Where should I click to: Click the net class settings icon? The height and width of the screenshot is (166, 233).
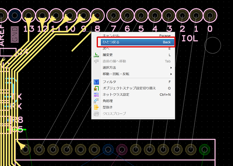coord(96,94)
